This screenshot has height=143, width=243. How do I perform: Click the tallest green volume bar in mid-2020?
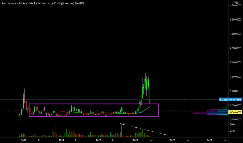[x=121, y=131]
